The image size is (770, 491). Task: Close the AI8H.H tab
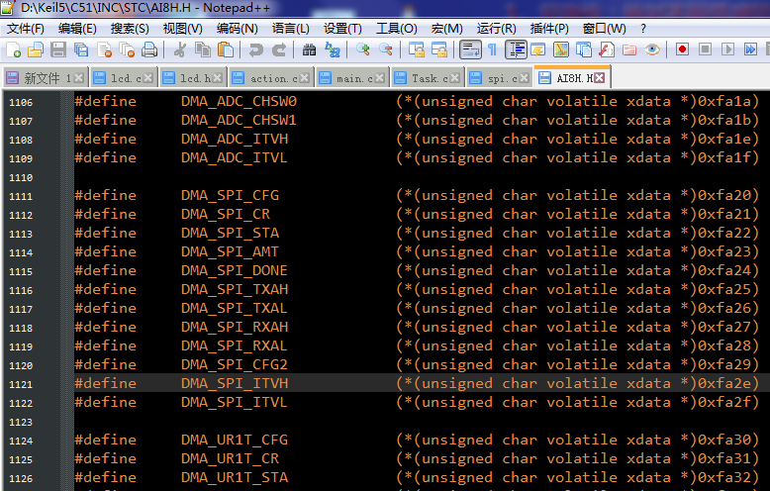pos(599,78)
